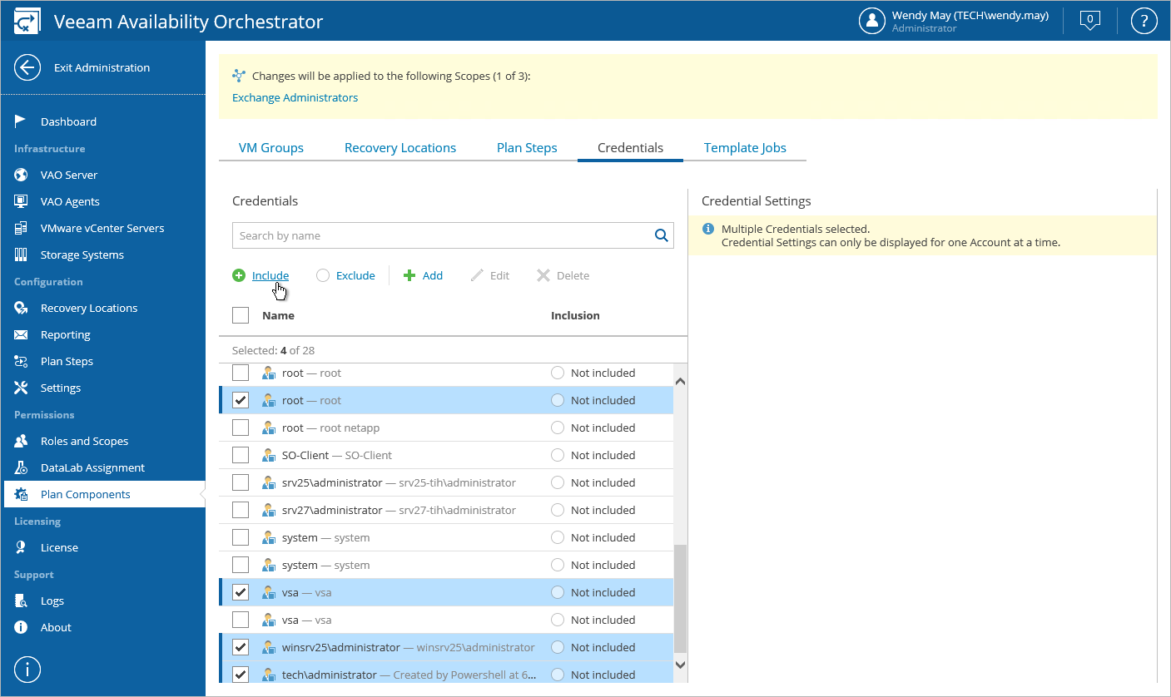The image size is (1171, 697).
Task: Click the user account avatar icon
Action: [x=871, y=21]
